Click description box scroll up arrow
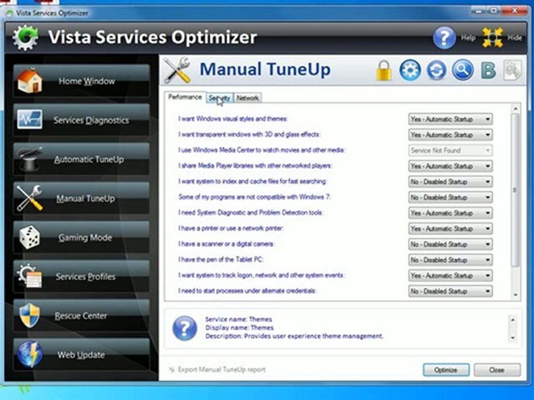The image size is (534, 400). [512, 320]
